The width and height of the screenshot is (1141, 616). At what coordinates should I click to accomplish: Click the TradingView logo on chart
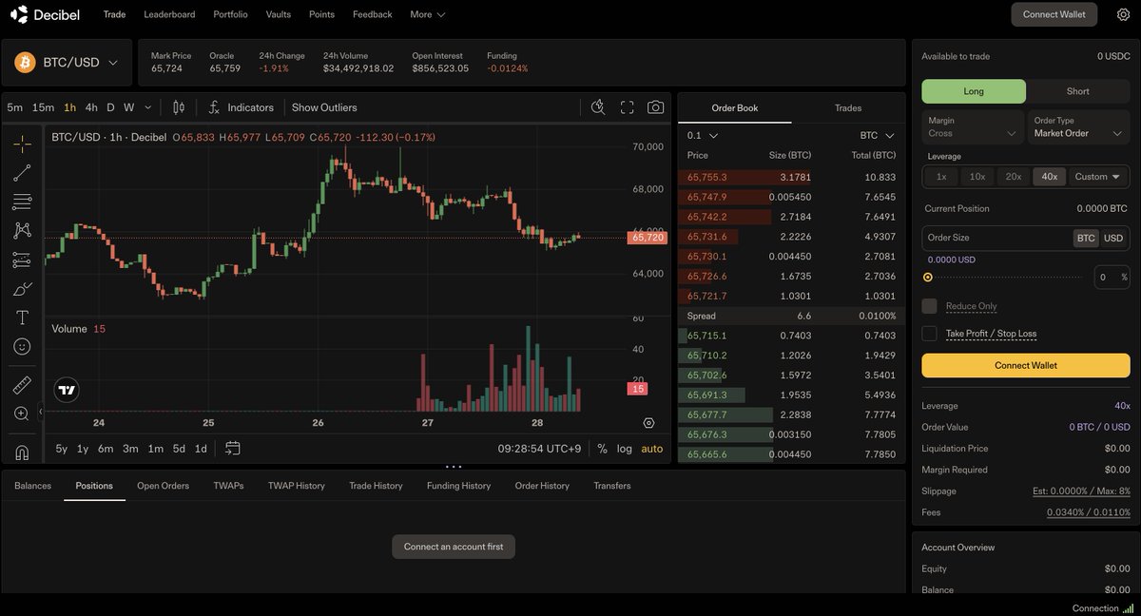pos(67,390)
